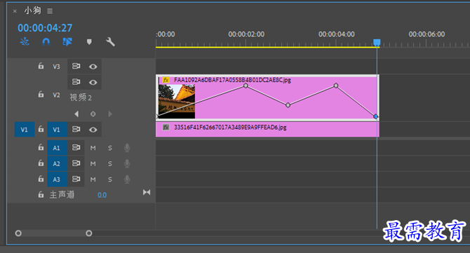Click the ruler at 00:00:02:00
470x253 pixels.
pyautogui.click(x=246, y=34)
